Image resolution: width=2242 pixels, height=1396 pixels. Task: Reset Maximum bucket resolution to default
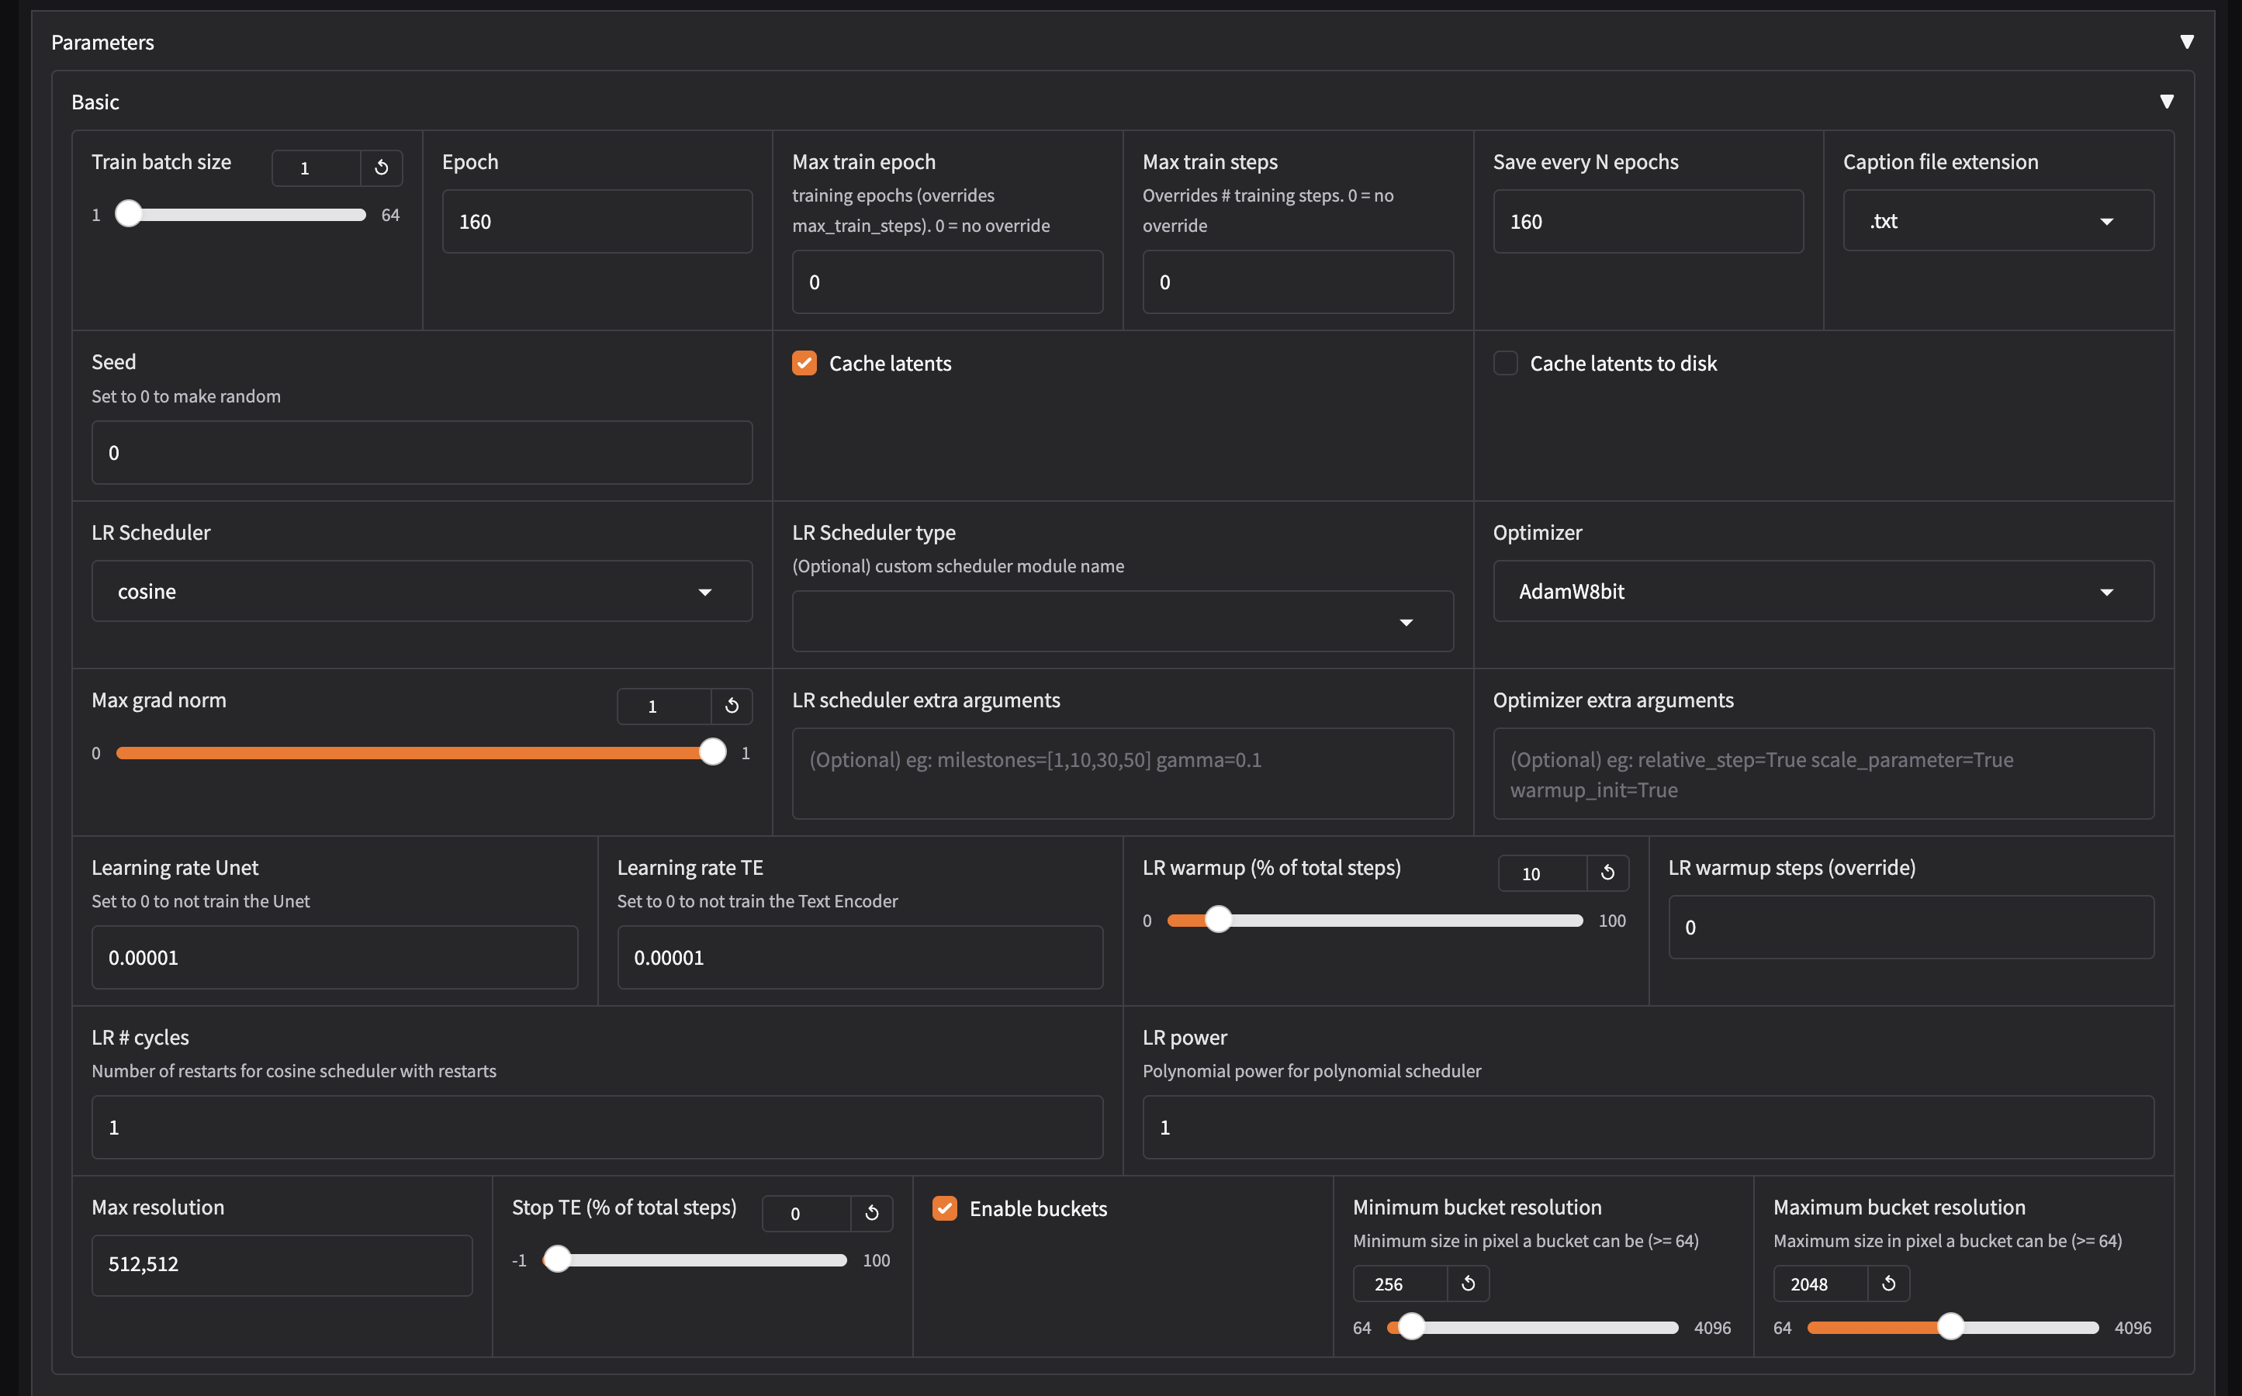coord(1888,1284)
